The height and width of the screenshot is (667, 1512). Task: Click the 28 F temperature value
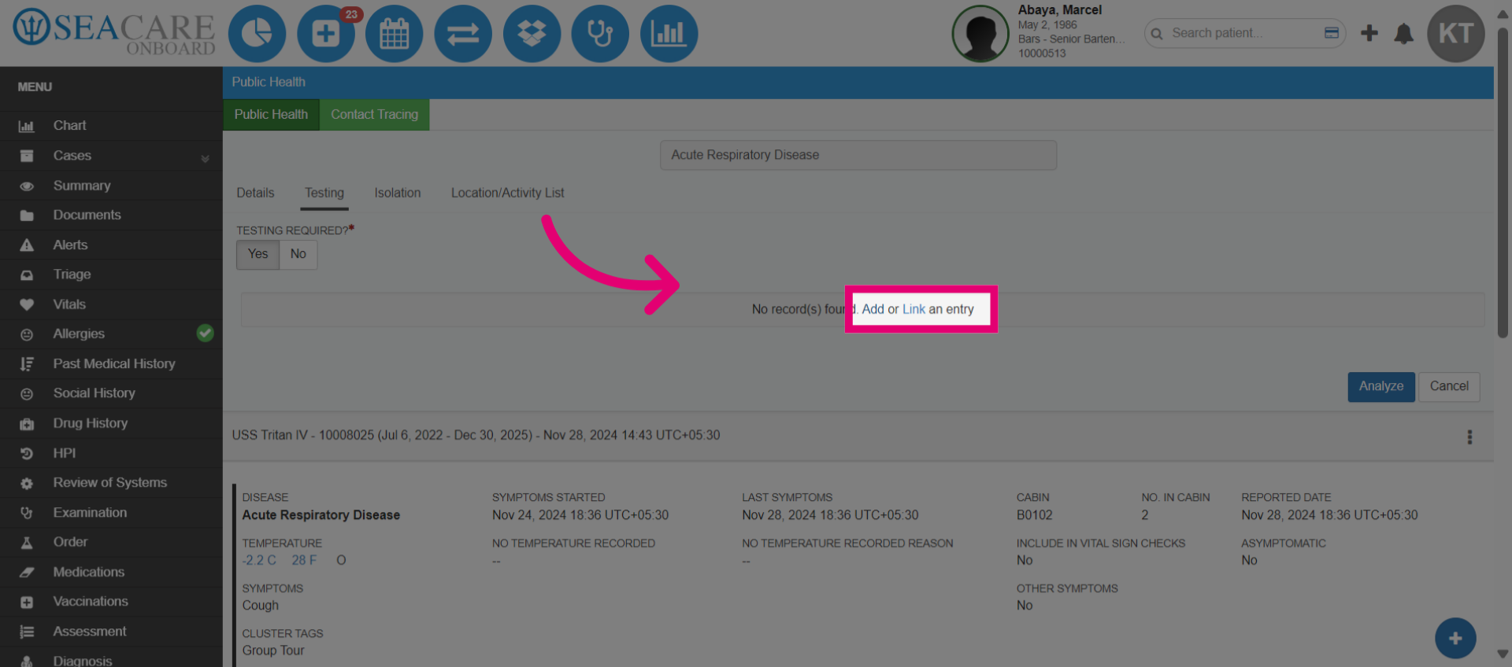pos(304,560)
